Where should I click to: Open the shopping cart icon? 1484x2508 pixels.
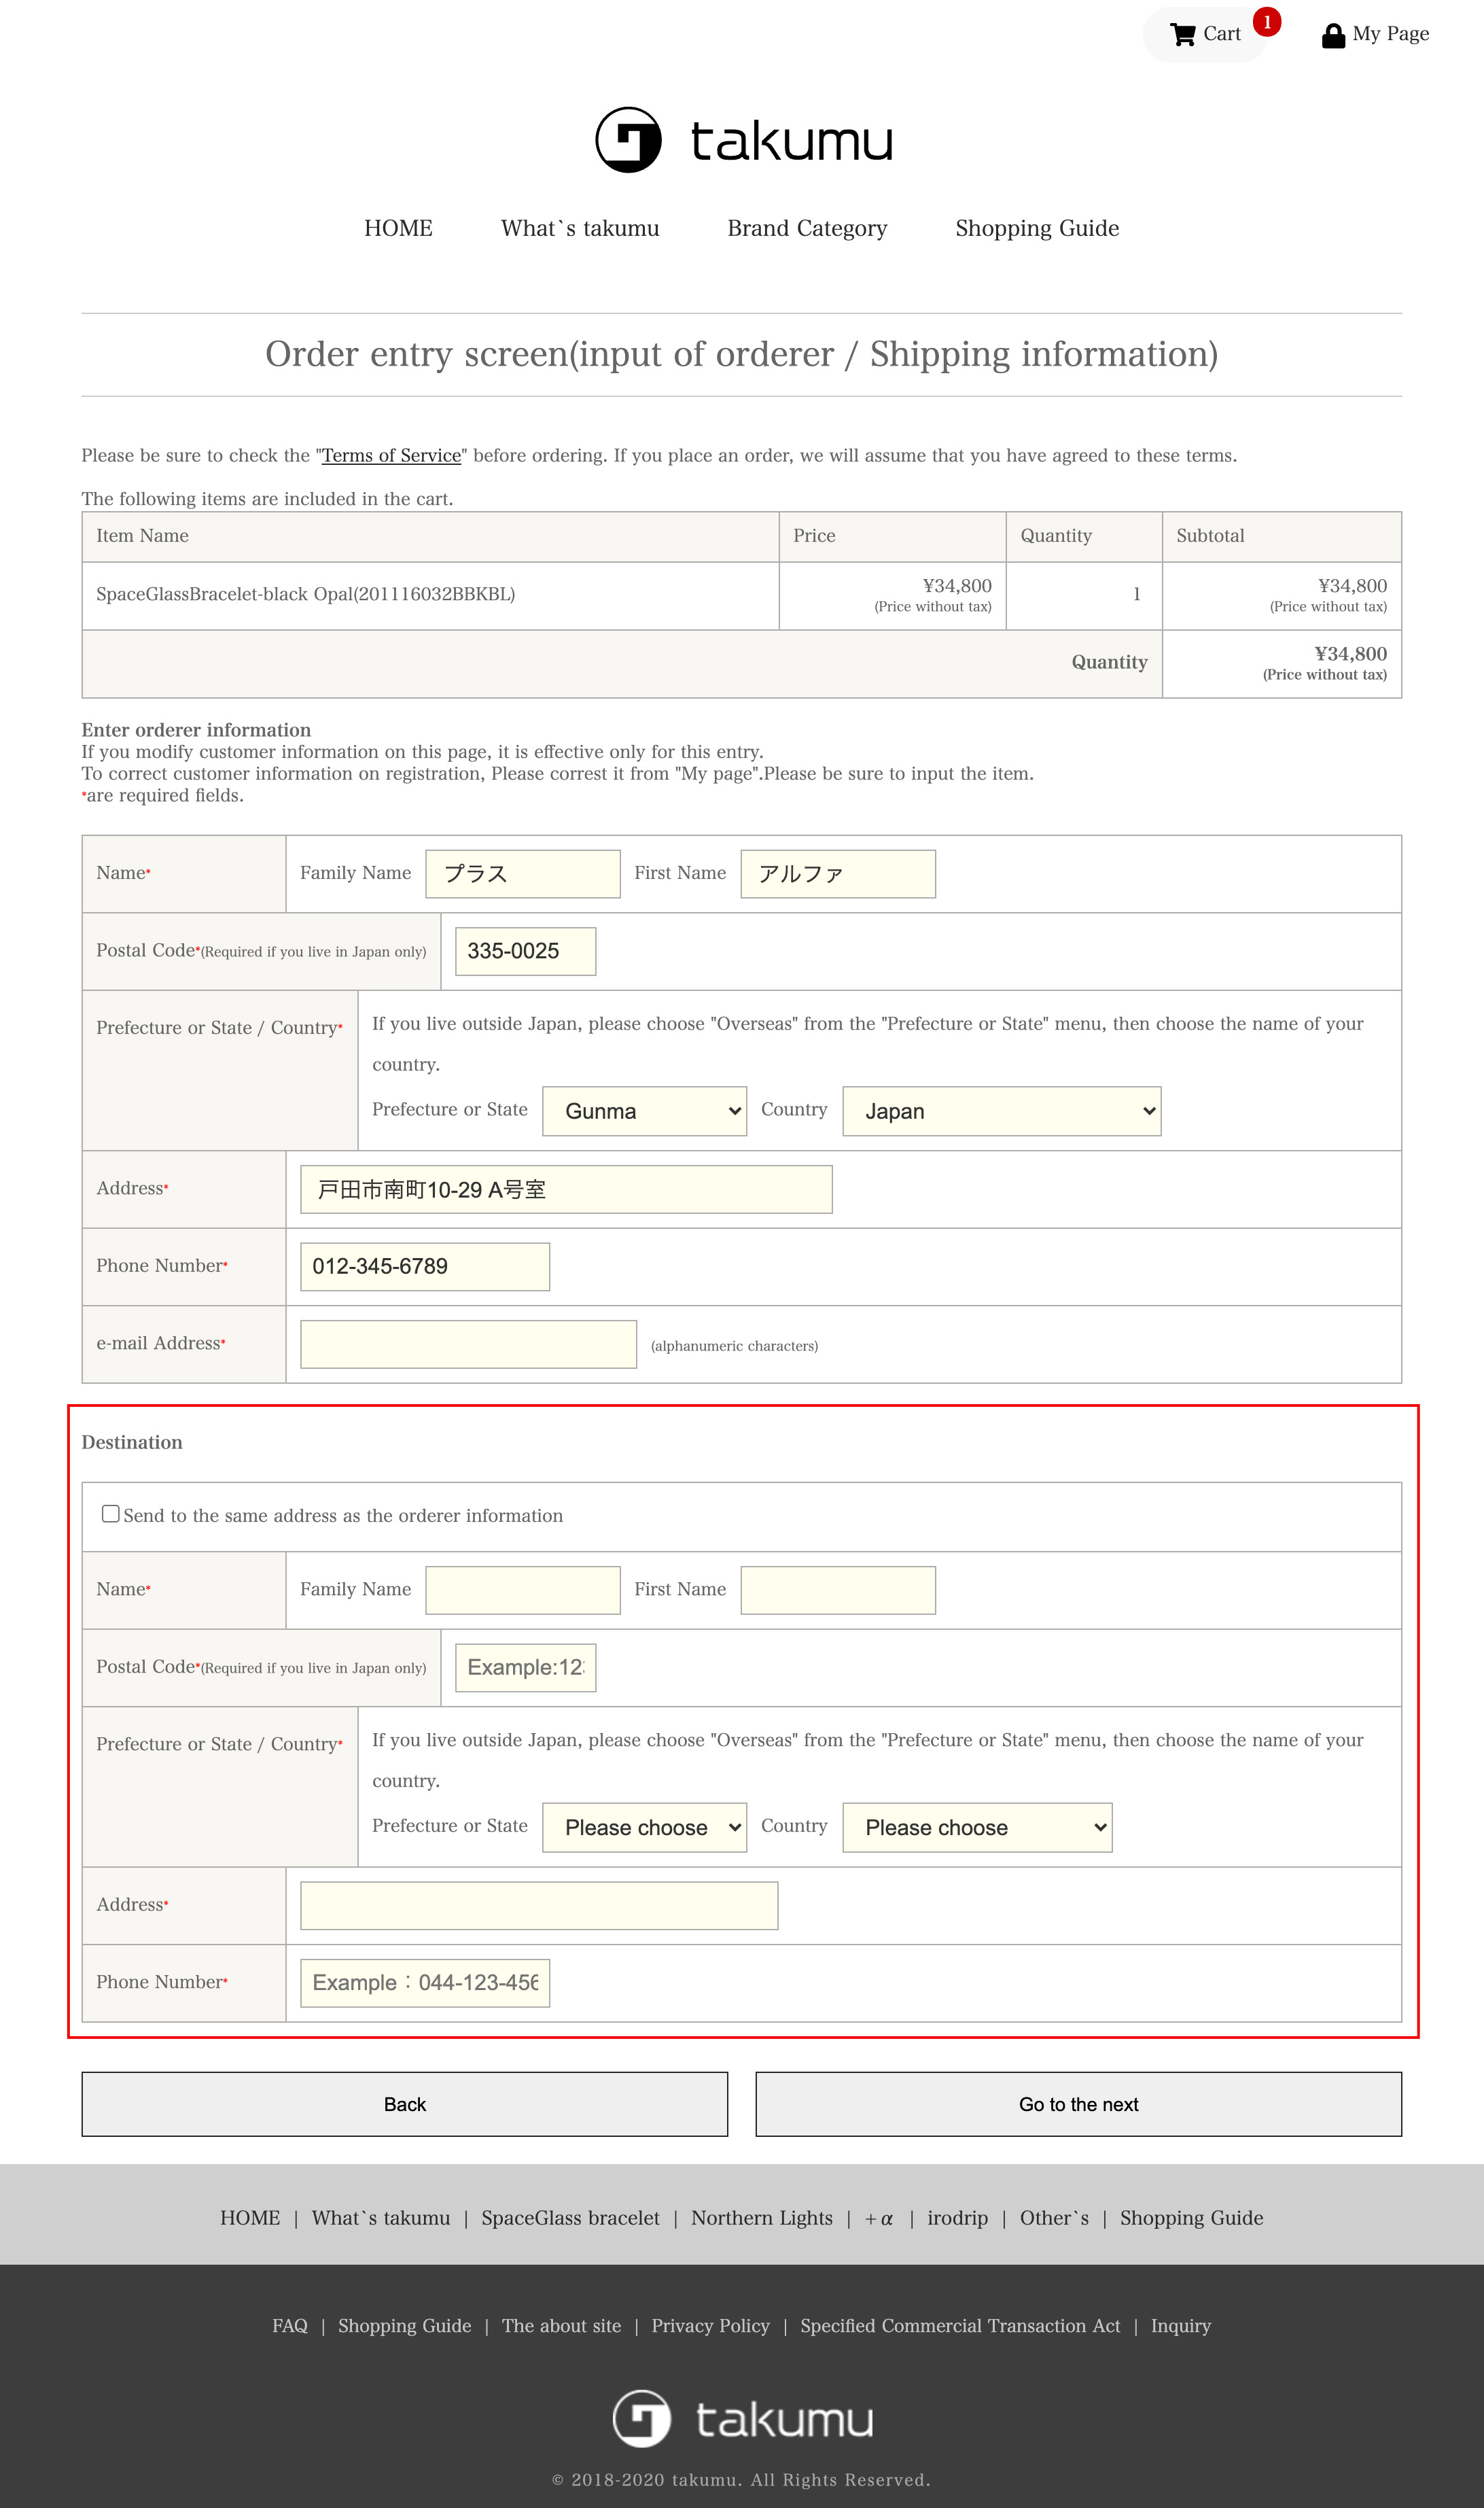(1183, 35)
